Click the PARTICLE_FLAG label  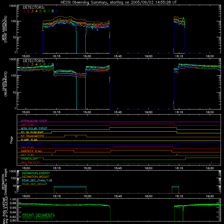[31, 151]
